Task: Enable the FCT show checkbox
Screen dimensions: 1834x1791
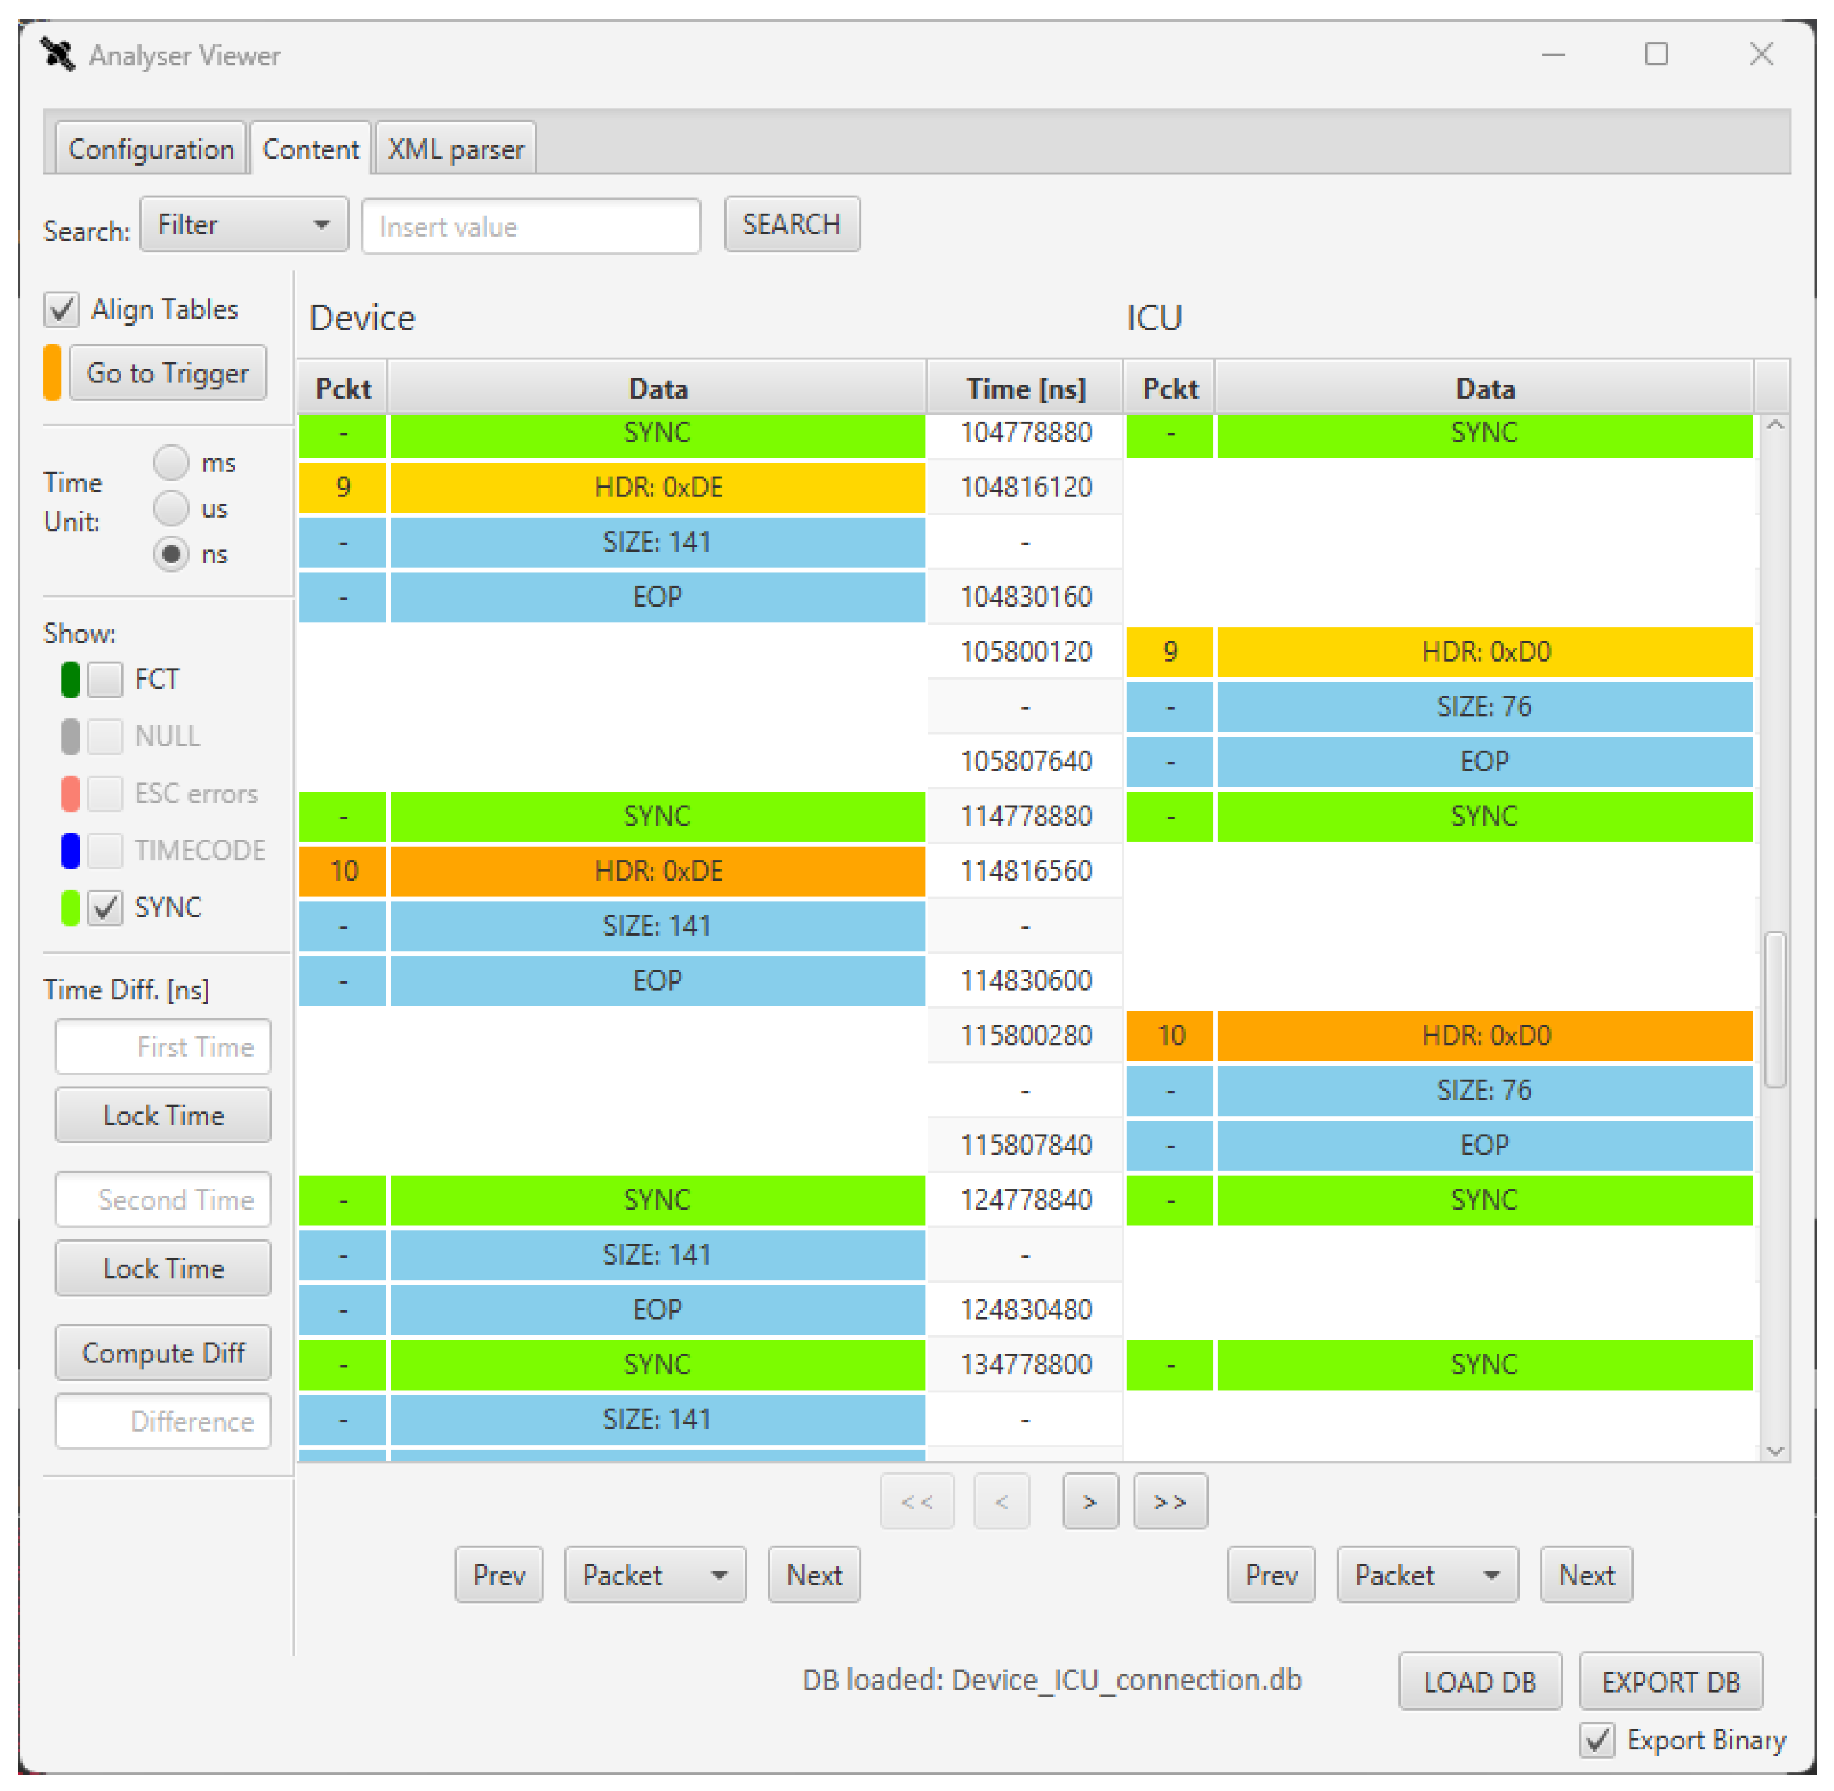Action: 104,679
